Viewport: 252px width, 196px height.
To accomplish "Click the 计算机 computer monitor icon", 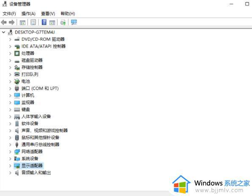I will click(x=17, y=95).
